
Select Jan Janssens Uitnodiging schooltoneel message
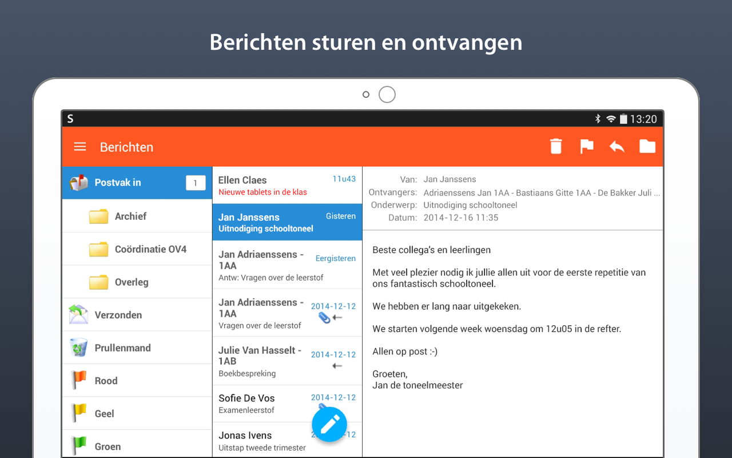pos(287,222)
